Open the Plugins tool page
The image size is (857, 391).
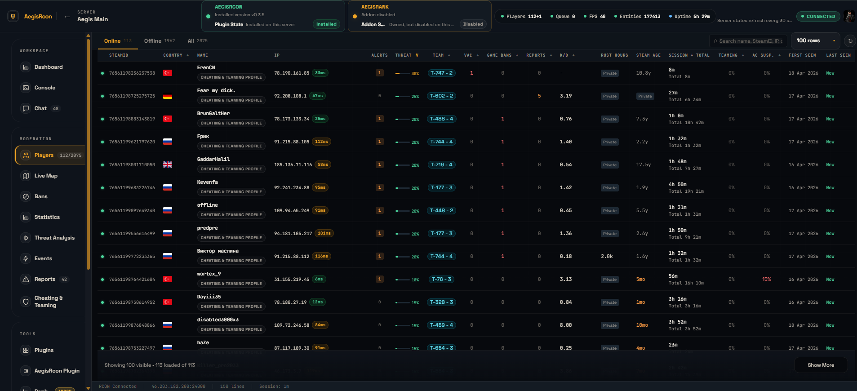point(44,350)
